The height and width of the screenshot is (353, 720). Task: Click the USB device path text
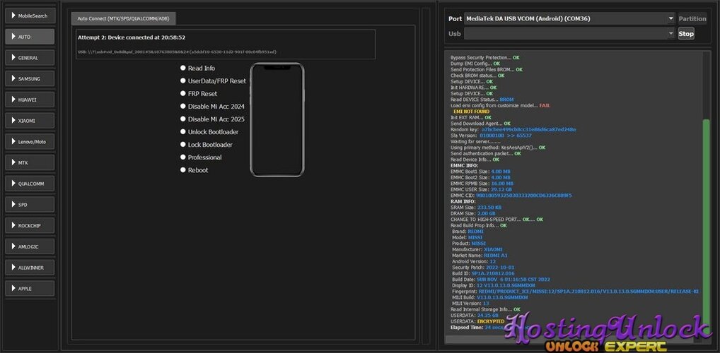point(178,52)
